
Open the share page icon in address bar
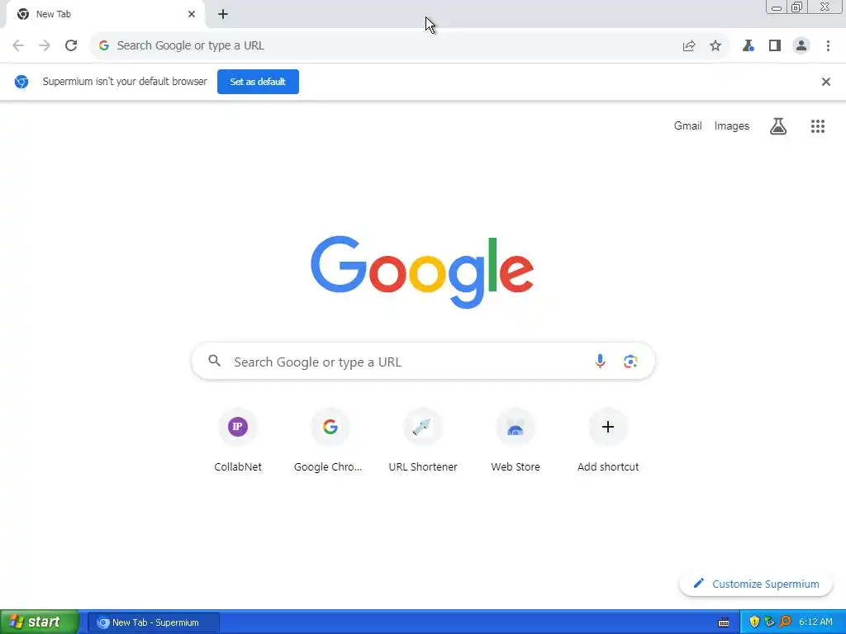coord(689,46)
